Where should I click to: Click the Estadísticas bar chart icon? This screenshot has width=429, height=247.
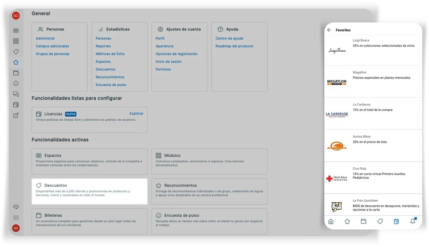(100, 29)
